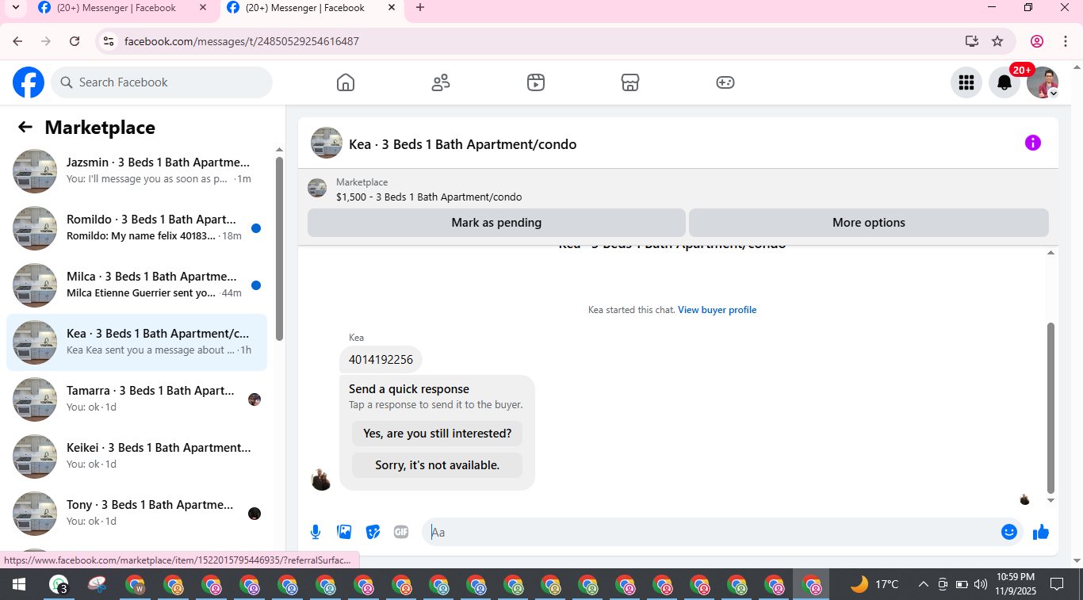Open the Video icon in top navigation

[x=536, y=82]
